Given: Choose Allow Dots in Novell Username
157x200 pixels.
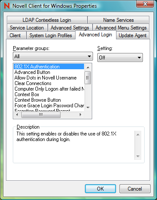Looking at the screenshot, I should click(x=49, y=78).
